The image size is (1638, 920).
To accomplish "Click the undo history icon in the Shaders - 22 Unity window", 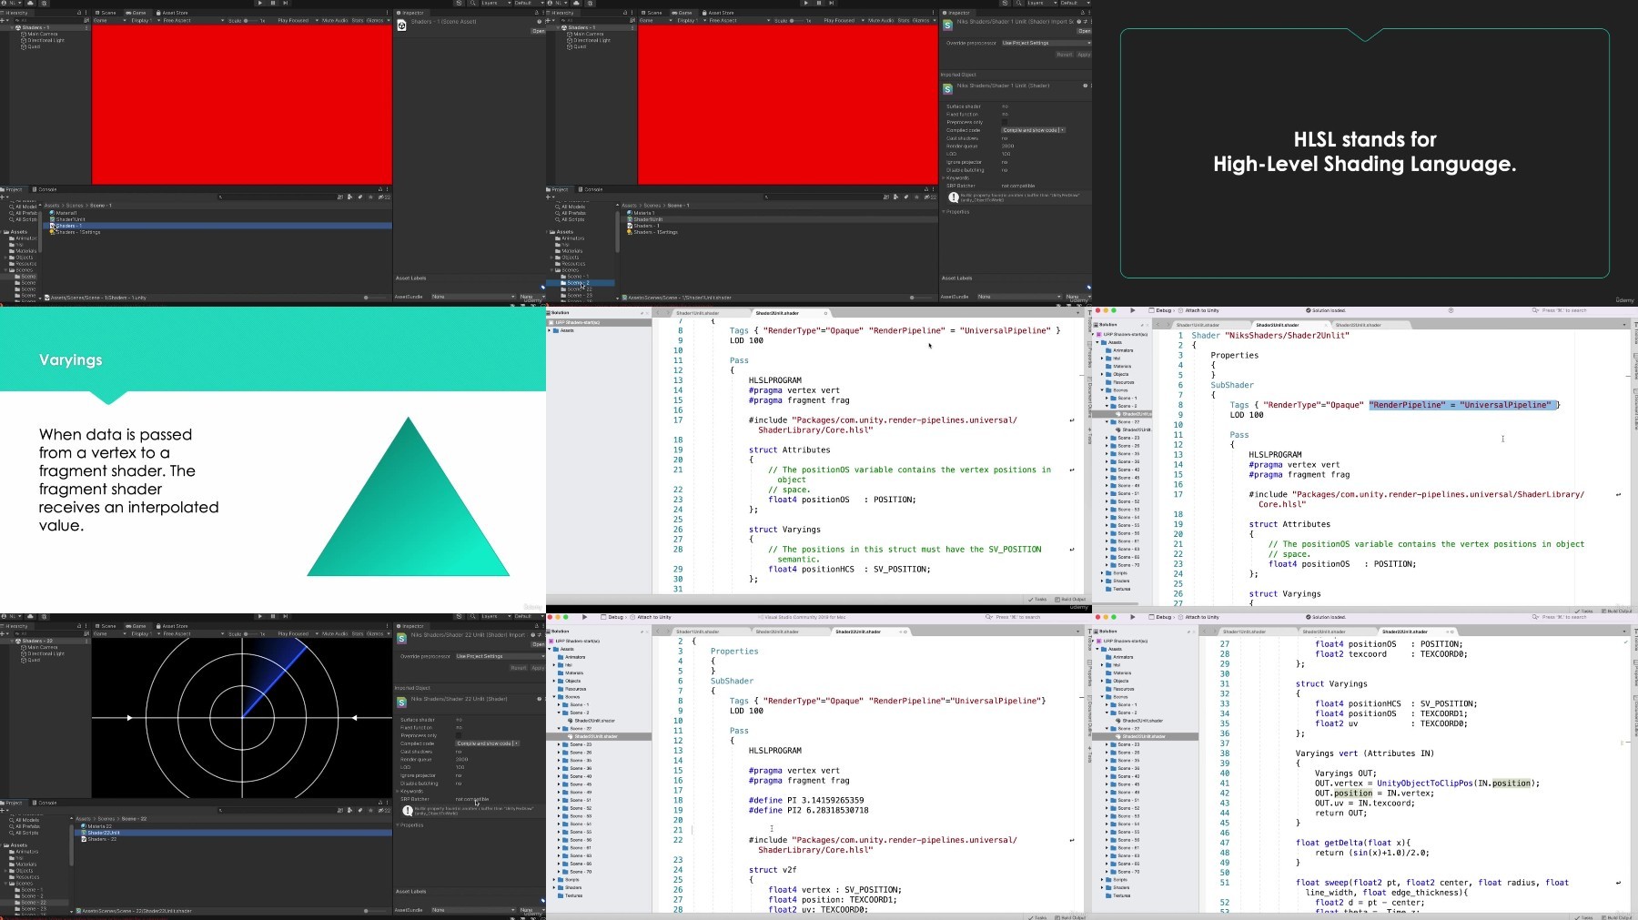I will coord(459,616).
